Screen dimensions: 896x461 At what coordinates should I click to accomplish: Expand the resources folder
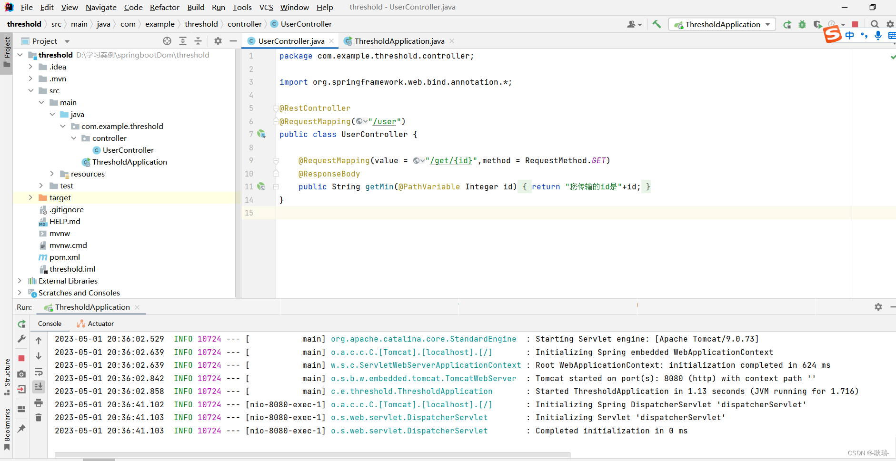[52, 174]
